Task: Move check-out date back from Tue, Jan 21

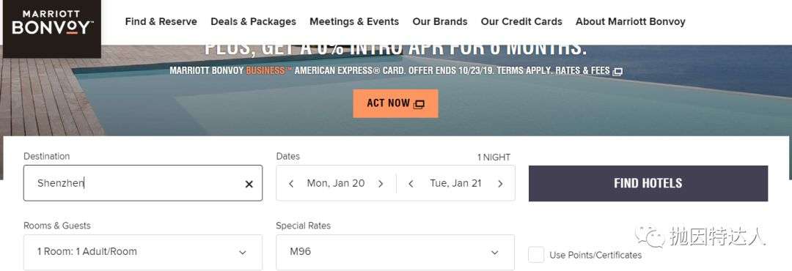Action: pos(411,184)
